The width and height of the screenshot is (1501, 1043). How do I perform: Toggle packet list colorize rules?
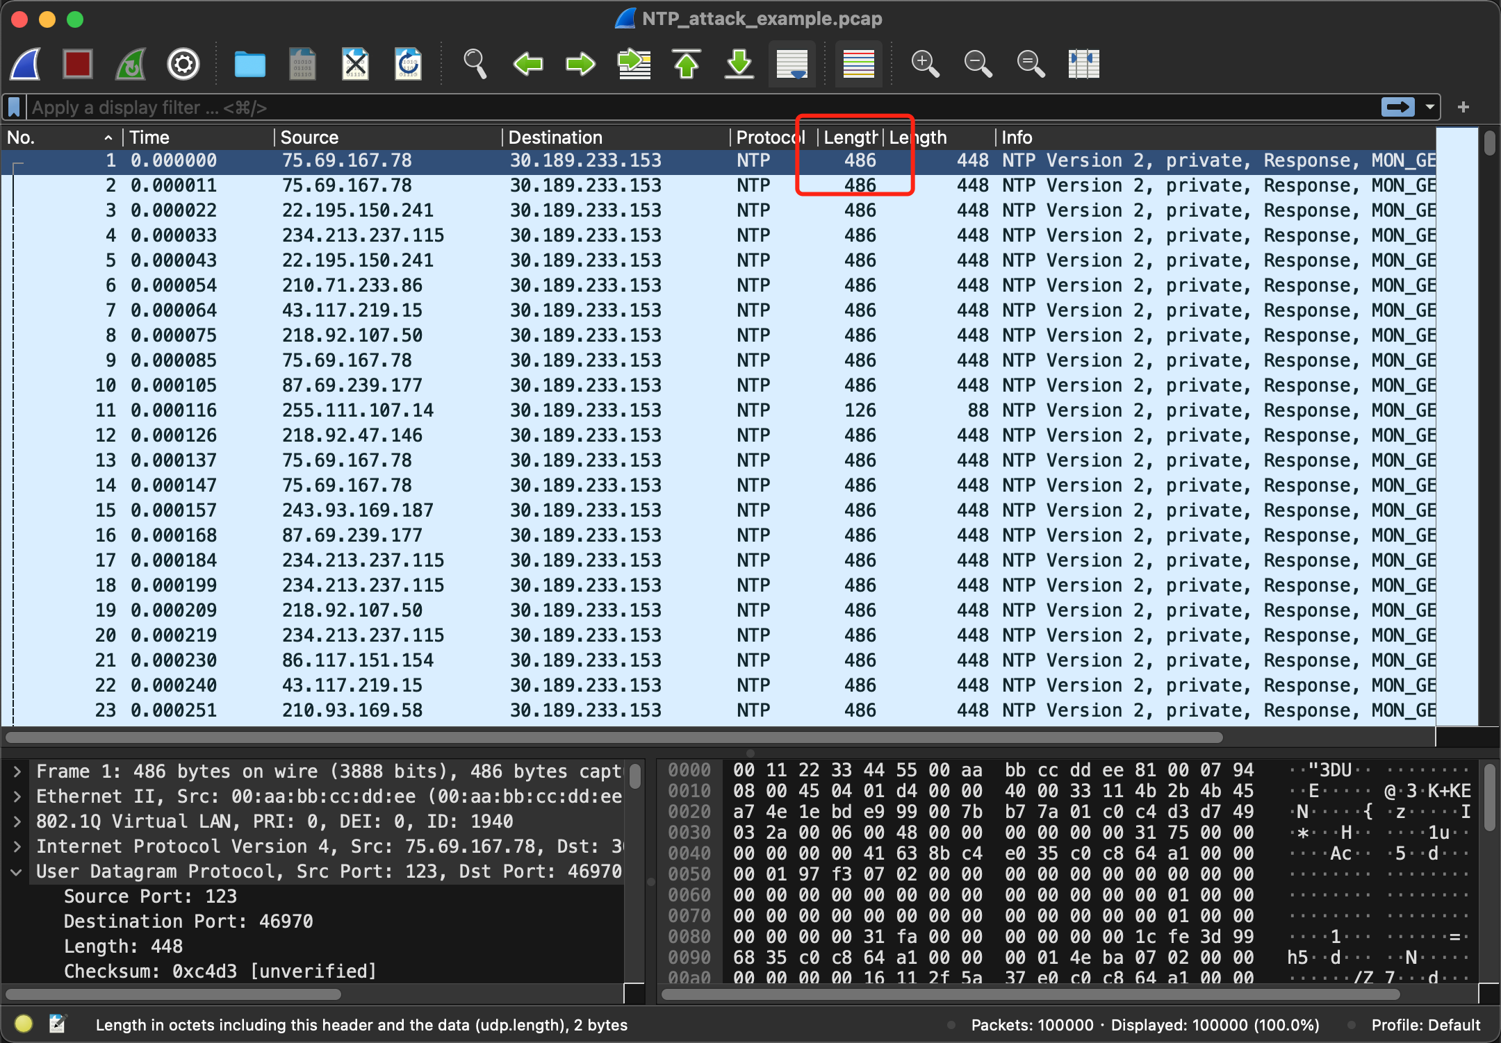tap(858, 65)
